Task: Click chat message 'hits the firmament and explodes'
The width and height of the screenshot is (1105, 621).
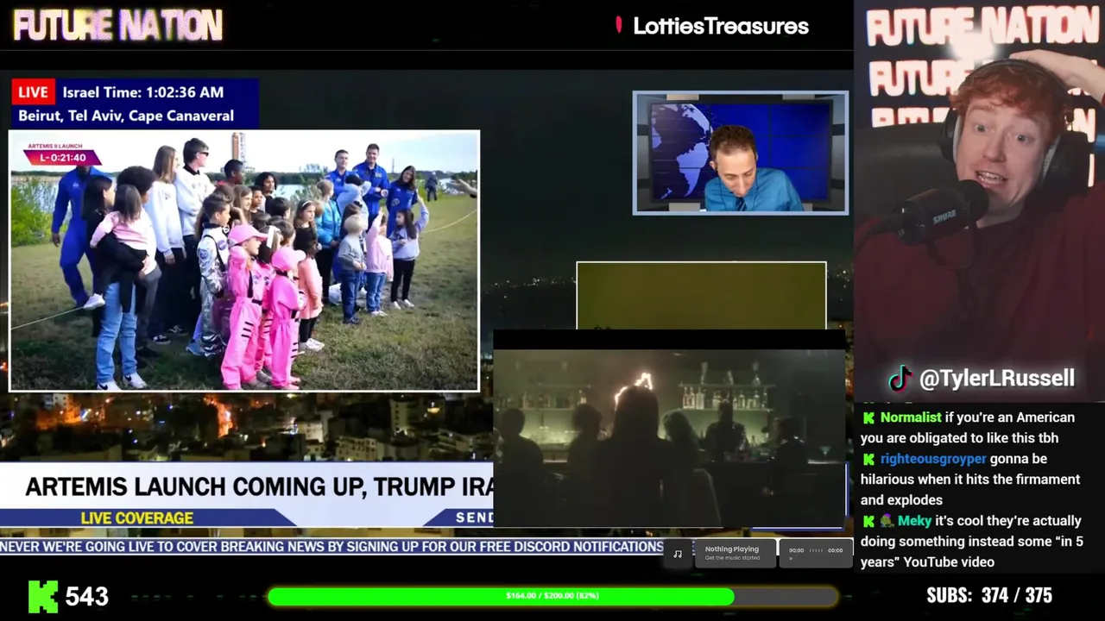Action: [x=970, y=490]
